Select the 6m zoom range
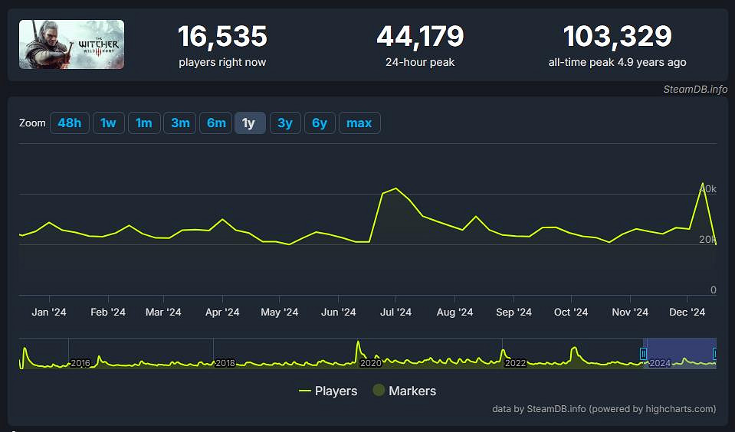The width and height of the screenshot is (735, 432). point(216,123)
